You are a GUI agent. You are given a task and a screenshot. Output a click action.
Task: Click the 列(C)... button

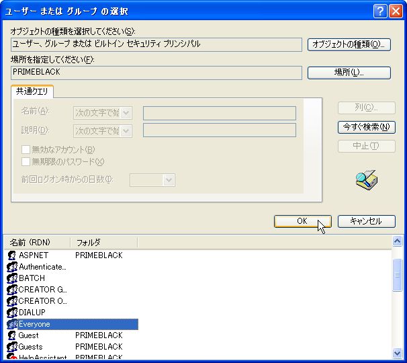(x=367, y=108)
